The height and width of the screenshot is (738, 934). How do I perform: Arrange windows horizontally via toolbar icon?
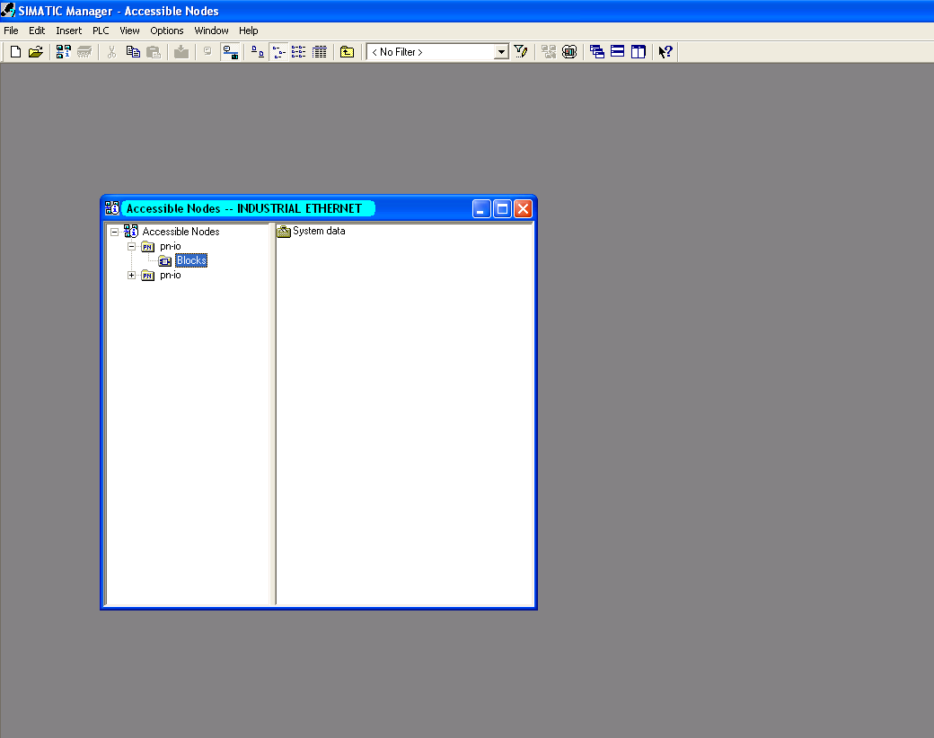pyautogui.click(x=618, y=52)
